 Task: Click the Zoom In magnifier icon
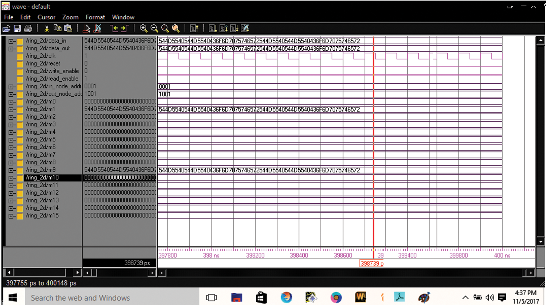(x=143, y=28)
